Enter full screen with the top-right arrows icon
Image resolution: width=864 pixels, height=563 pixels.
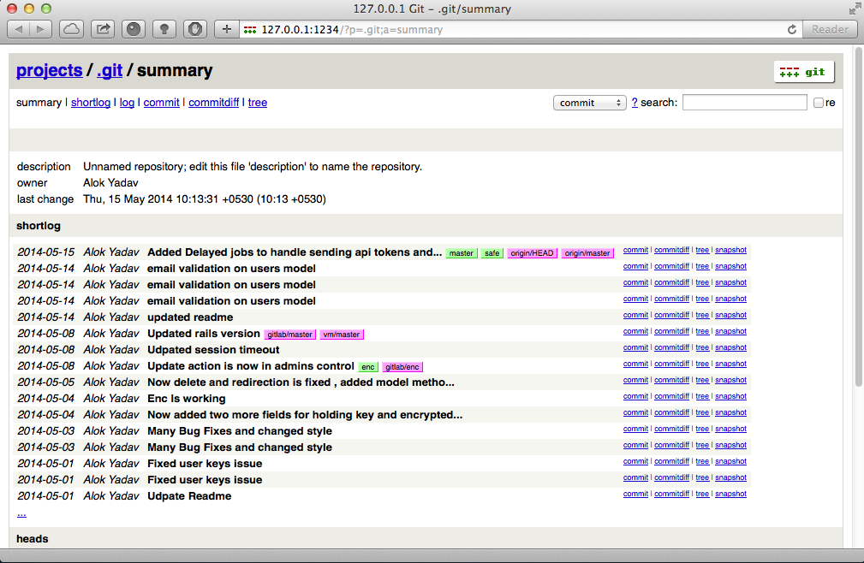[x=854, y=9]
